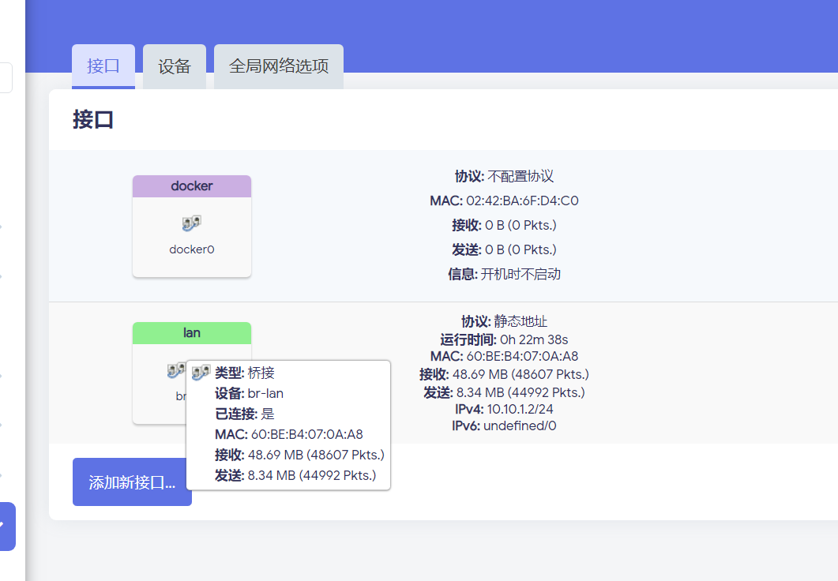Click the partially visible sidebar input box
The height and width of the screenshot is (581, 838).
6,78
